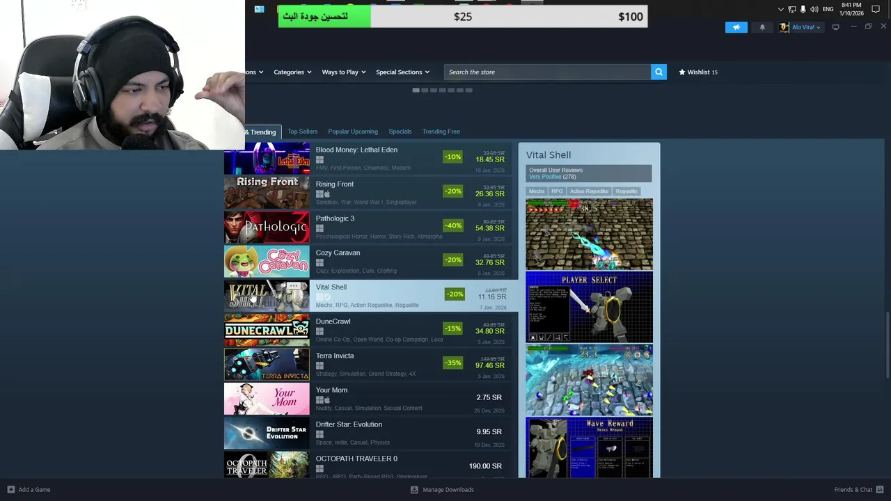Open the Pathologic 3 capsule image
Viewport: 891px width, 501px height.
pos(267,227)
